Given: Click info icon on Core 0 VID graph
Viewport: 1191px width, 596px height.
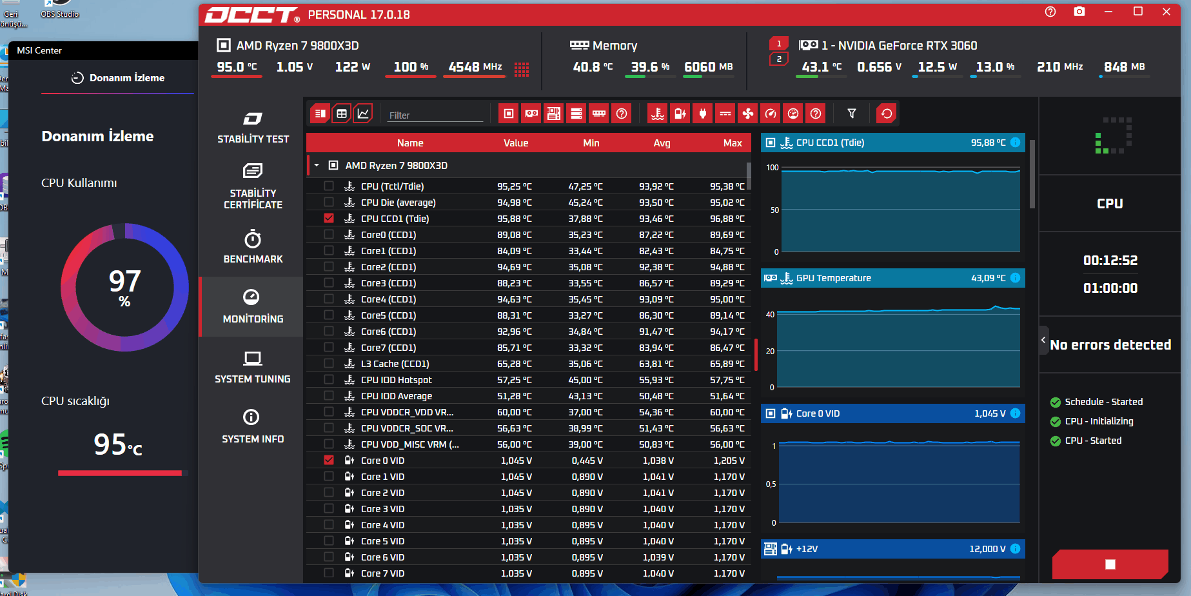Looking at the screenshot, I should 1015,413.
